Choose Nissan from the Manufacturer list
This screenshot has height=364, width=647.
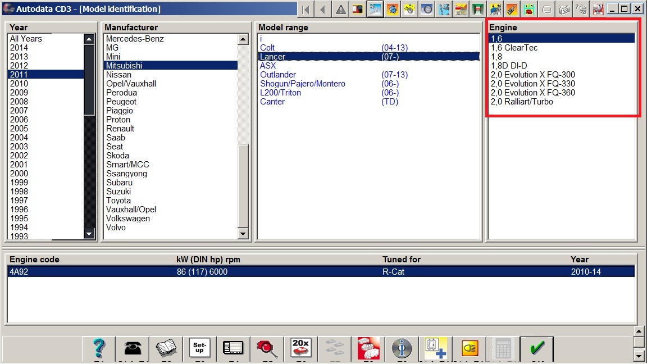click(119, 75)
